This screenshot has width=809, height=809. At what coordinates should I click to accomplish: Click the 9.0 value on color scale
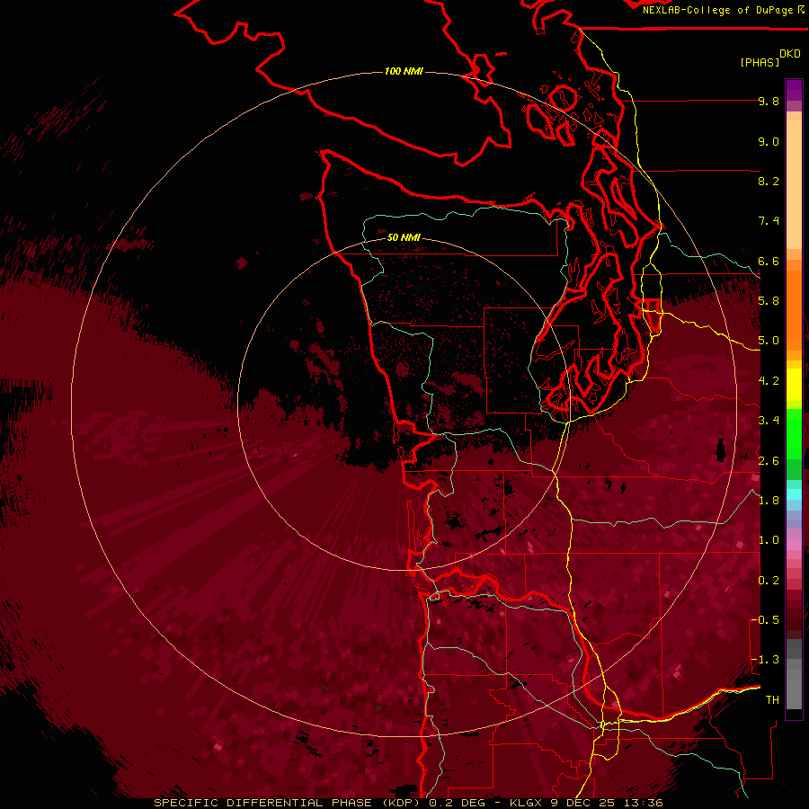(x=769, y=141)
